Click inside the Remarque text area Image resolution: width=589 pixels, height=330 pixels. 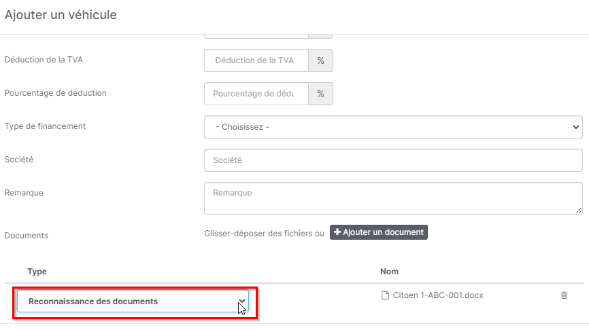coord(393,198)
